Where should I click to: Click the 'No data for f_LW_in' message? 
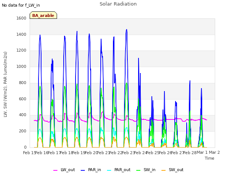21,5
